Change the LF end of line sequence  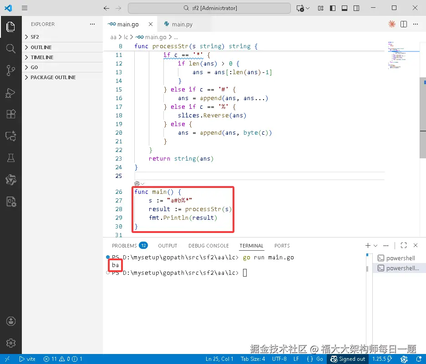pos(296,359)
